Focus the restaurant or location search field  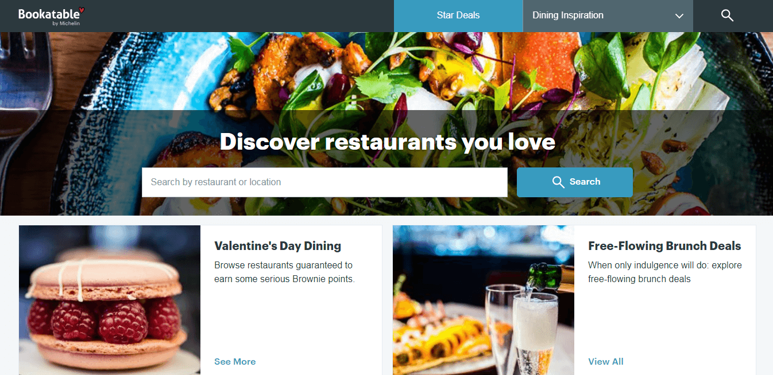pyautogui.click(x=324, y=182)
